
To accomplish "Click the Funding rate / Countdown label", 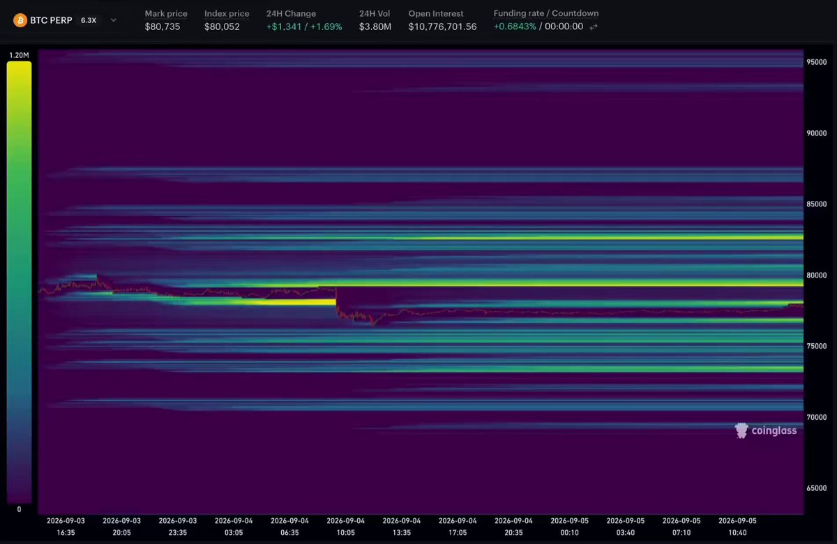I will tap(546, 13).
